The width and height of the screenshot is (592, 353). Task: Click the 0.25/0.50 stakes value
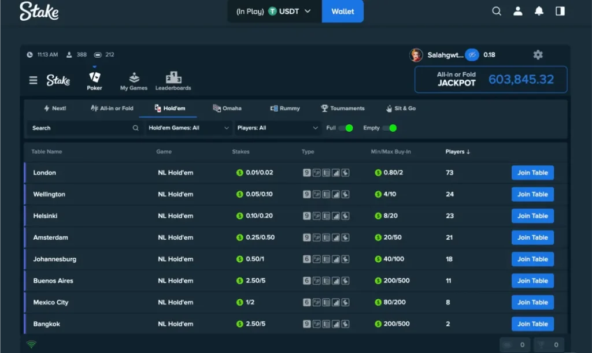(x=260, y=237)
